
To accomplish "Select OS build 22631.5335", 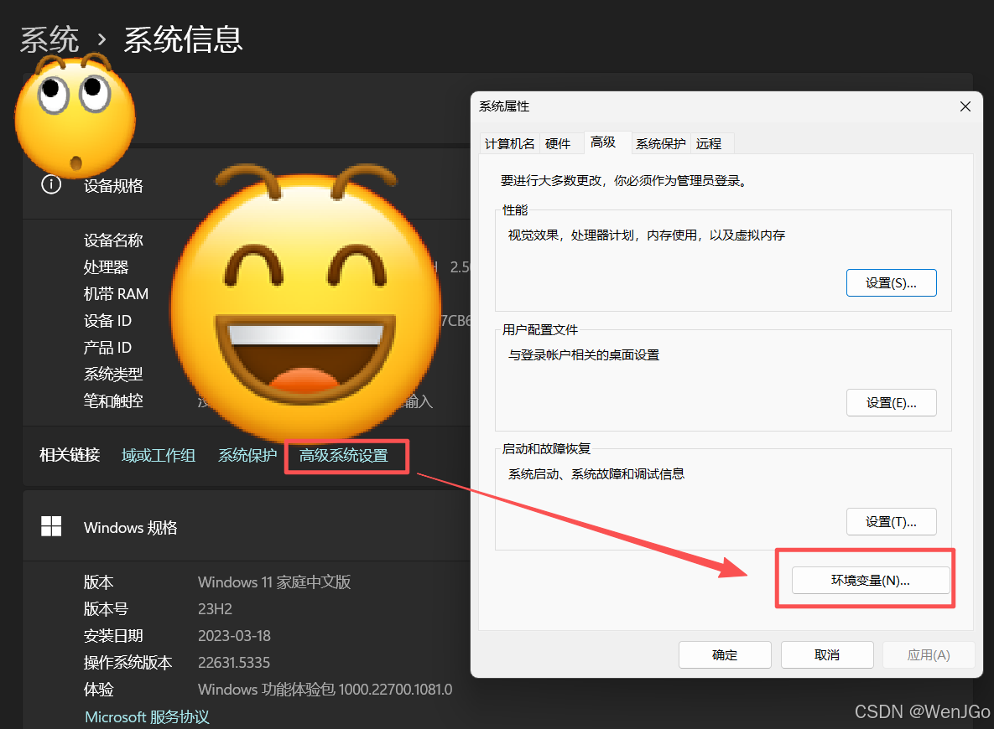I will coord(234,663).
